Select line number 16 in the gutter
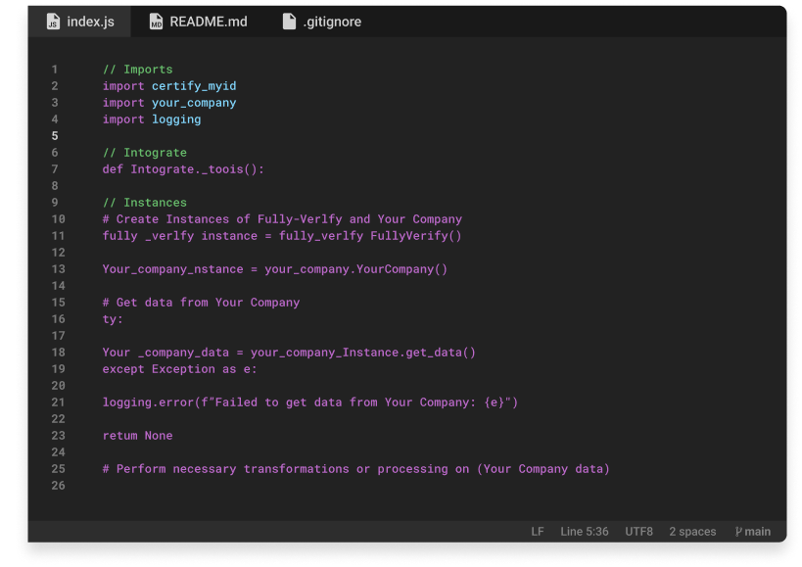802x567 pixels. [x=58, y=319]
